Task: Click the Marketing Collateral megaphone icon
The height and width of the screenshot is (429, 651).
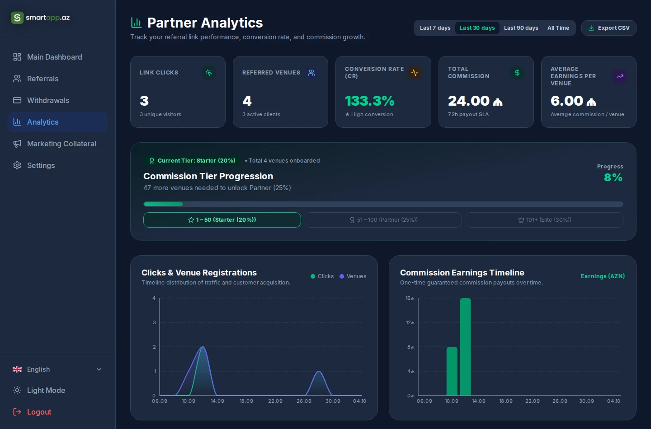Action: (x=17, y=144)
